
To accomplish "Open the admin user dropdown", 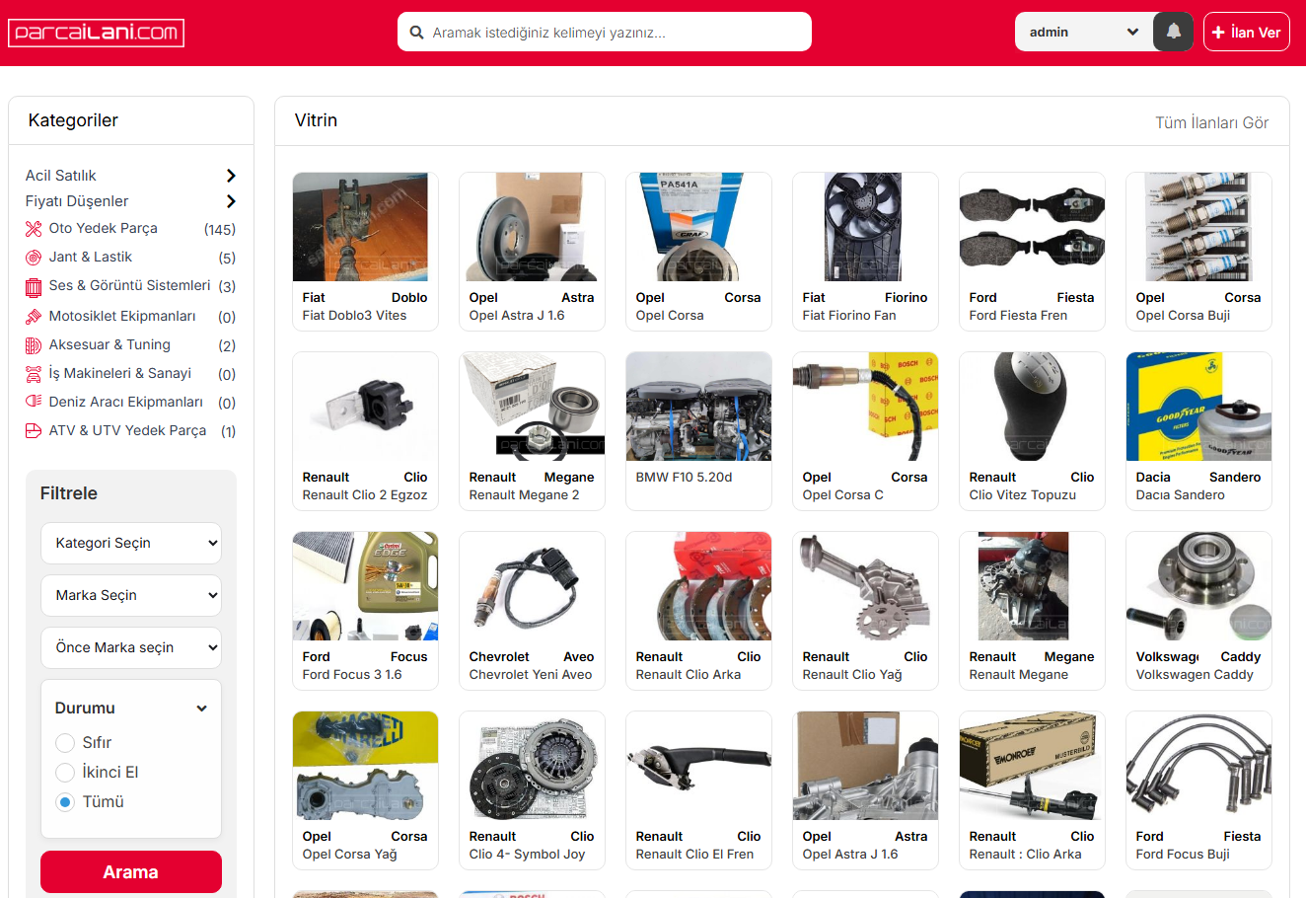I will tap(1084, 32).
